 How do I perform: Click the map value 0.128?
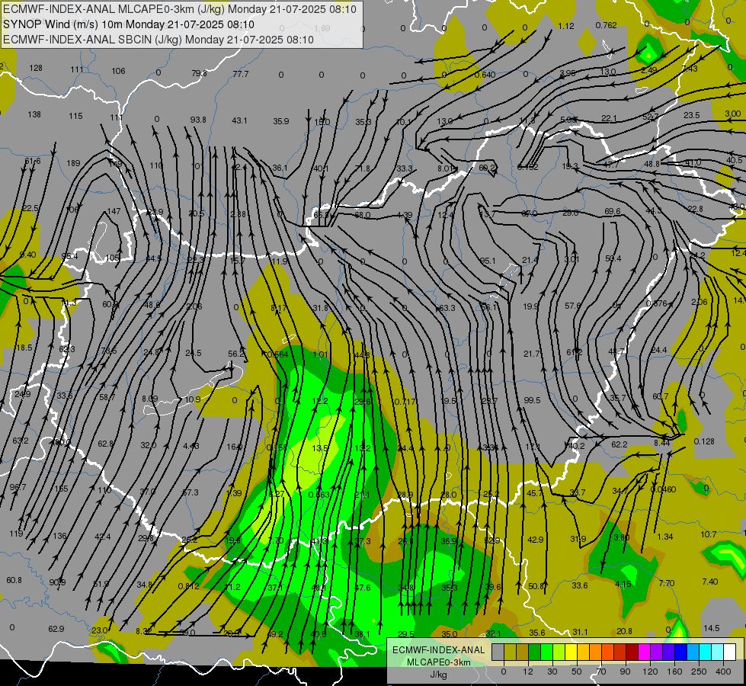[x=704, y=441]
